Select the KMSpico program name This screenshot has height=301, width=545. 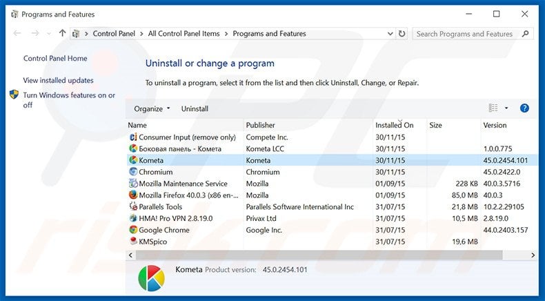click(153, 242)
